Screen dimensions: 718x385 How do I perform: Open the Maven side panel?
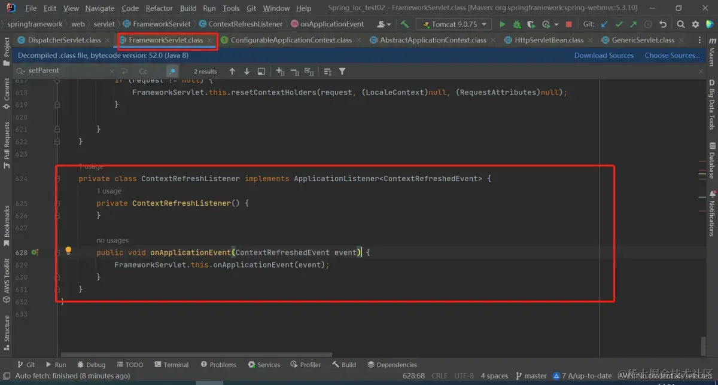pos(712,52)
